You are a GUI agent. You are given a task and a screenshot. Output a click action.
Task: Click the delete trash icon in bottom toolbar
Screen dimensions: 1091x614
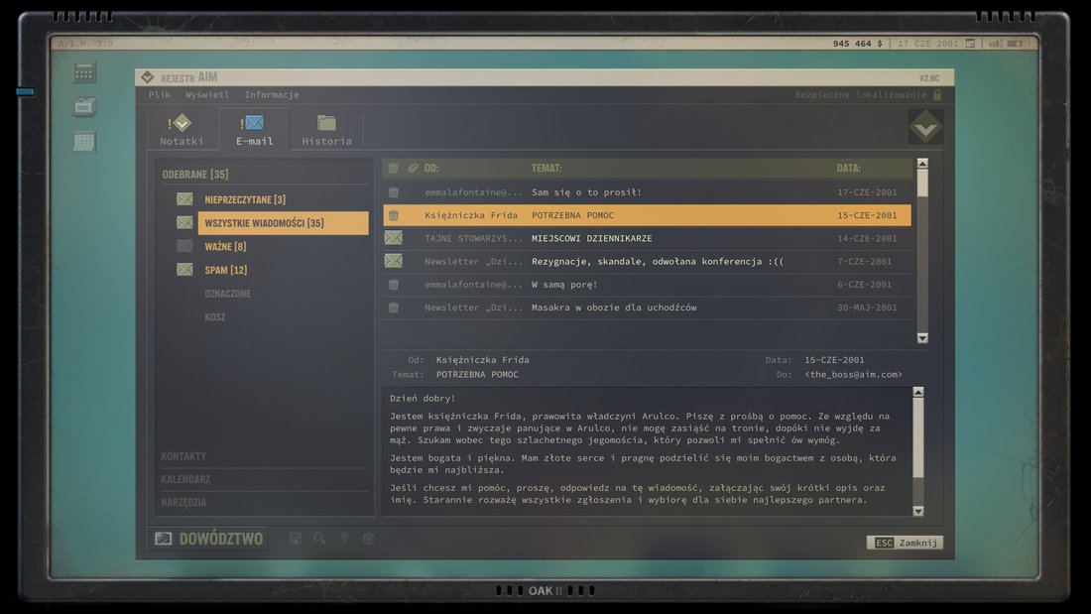369,539
